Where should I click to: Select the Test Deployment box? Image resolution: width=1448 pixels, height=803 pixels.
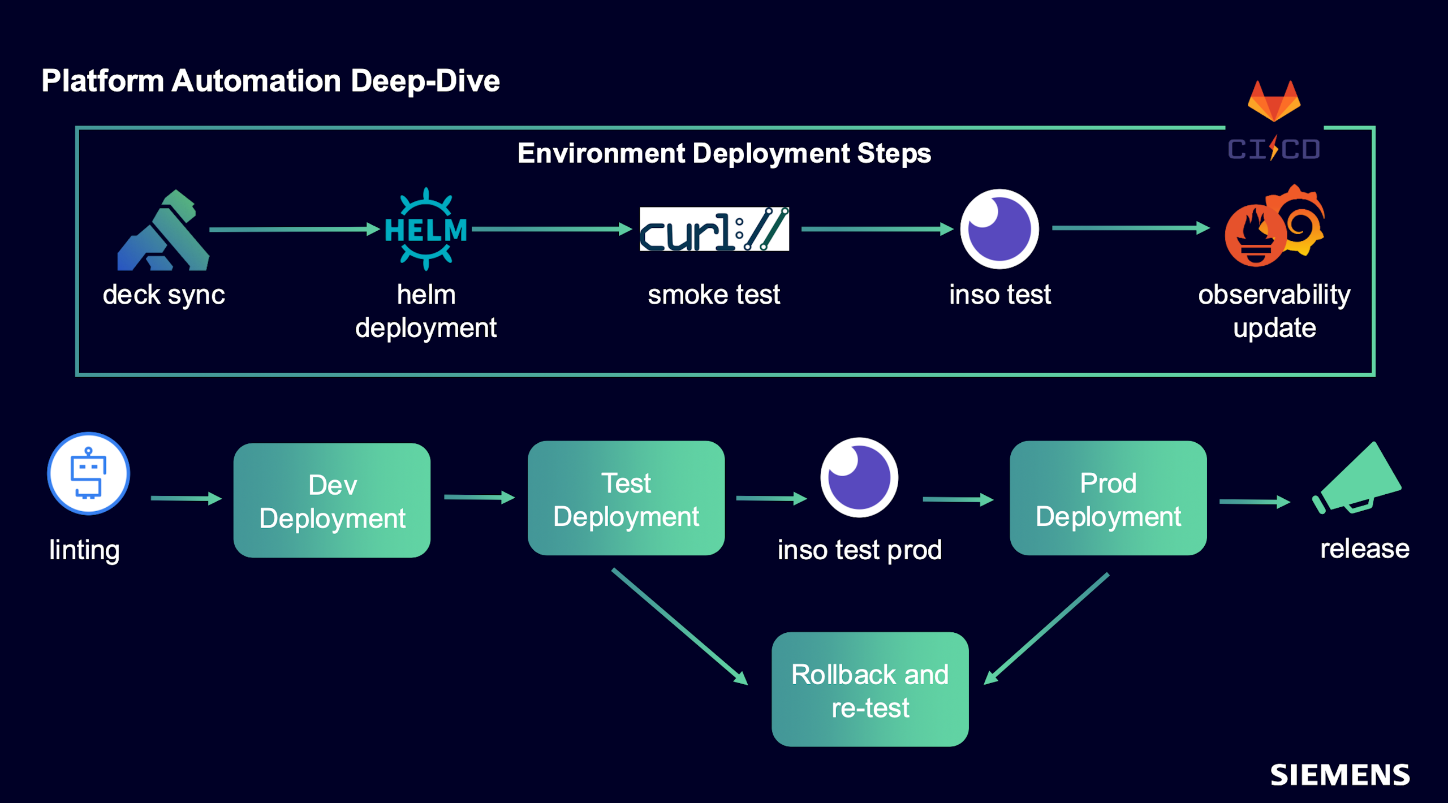tap(626, 499)
